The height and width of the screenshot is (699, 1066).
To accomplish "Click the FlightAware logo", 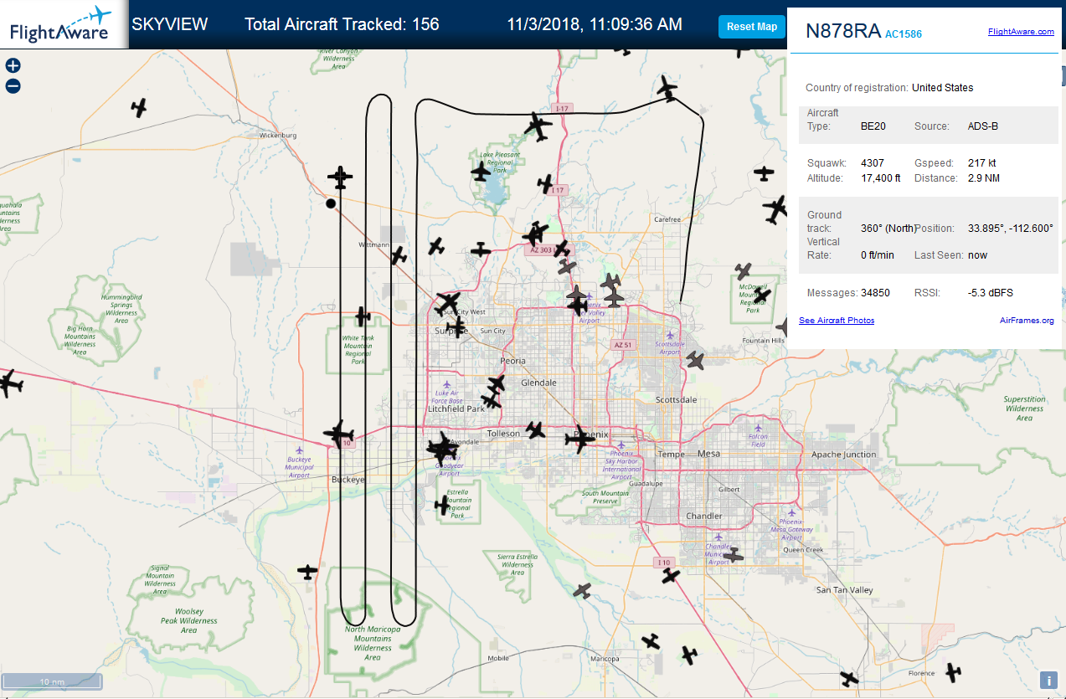I will coord(62,24).
